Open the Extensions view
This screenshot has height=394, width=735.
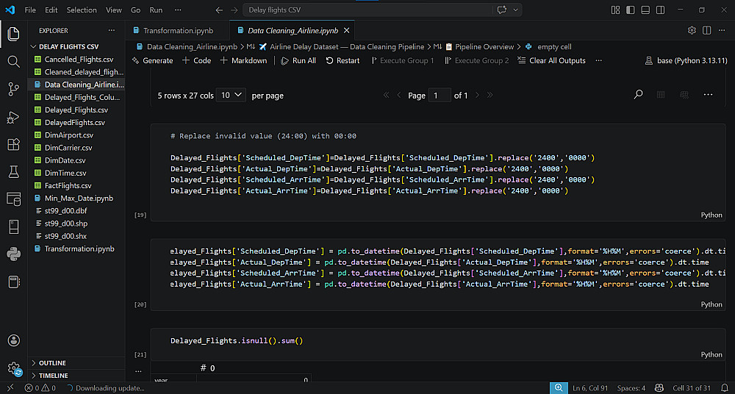(x=13, y=144)
